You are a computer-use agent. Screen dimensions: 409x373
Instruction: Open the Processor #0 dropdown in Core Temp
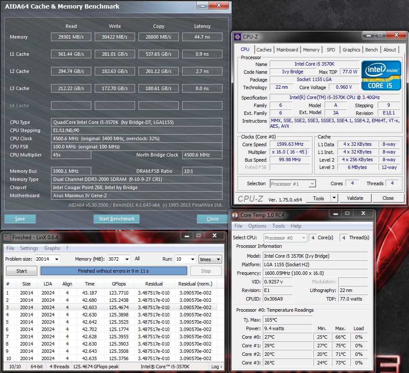coord(285,238)
